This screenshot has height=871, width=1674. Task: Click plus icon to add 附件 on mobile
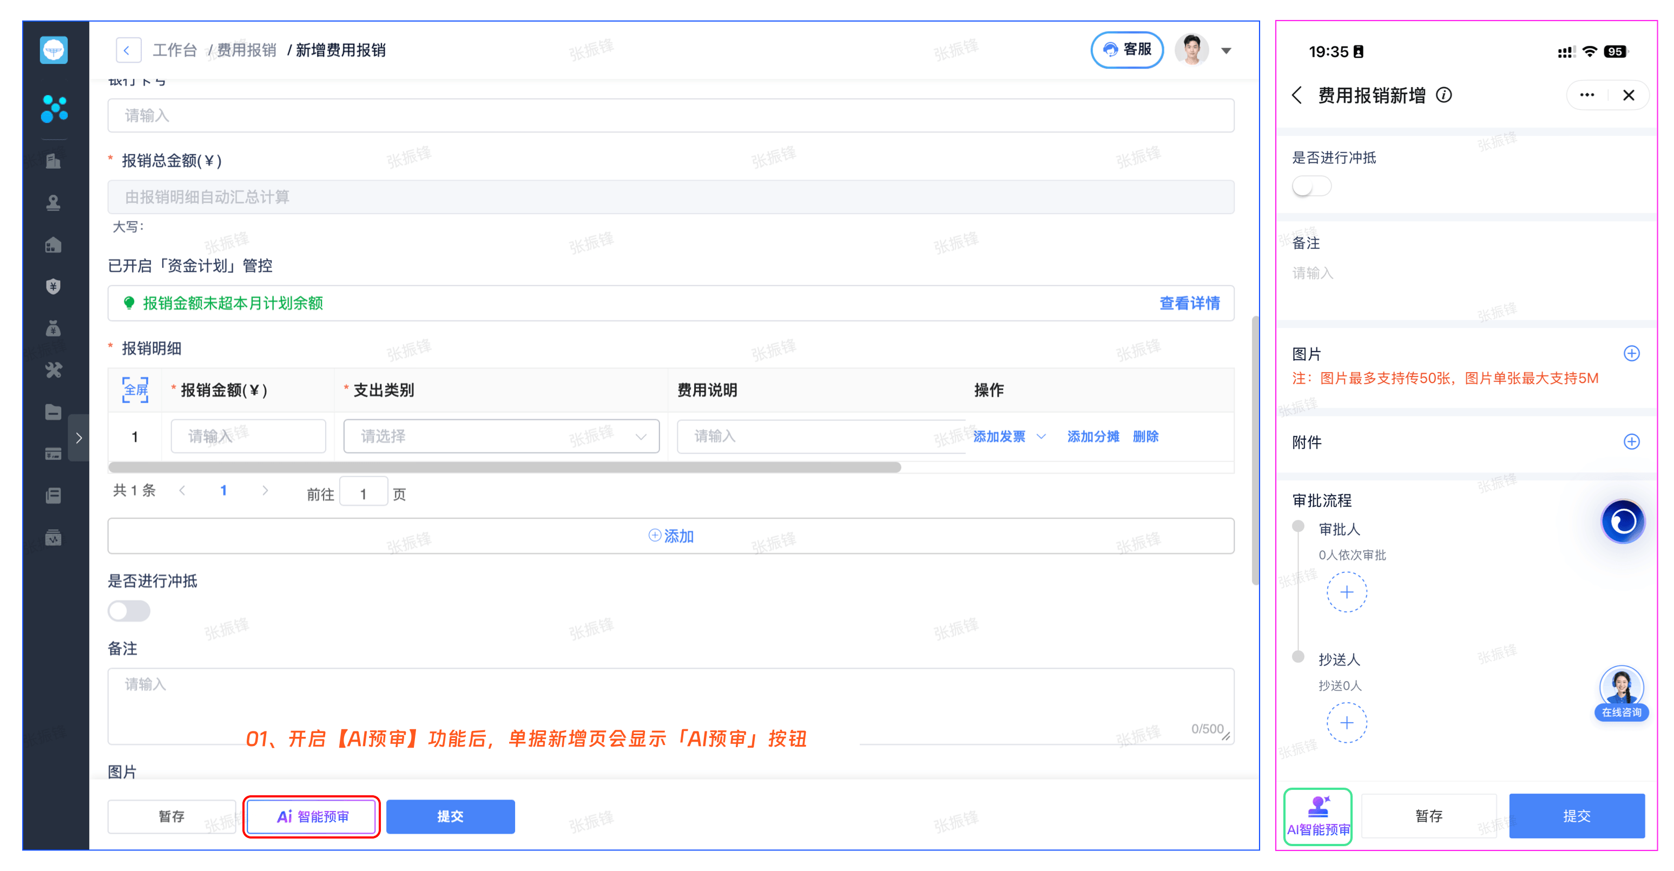pyautogui.click(x=1631, y=442)
